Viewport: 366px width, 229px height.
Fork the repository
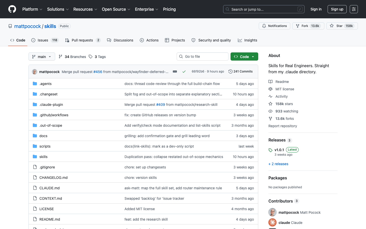(x=308, y=26)
